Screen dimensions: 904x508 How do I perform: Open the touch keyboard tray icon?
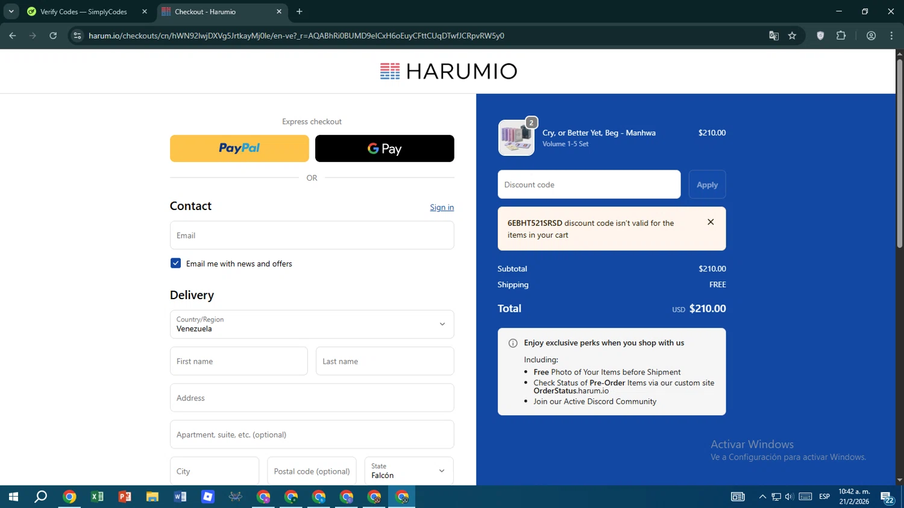click(806, 497)
